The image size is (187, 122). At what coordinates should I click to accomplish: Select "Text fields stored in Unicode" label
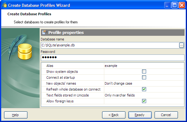[x=67, y=95]
